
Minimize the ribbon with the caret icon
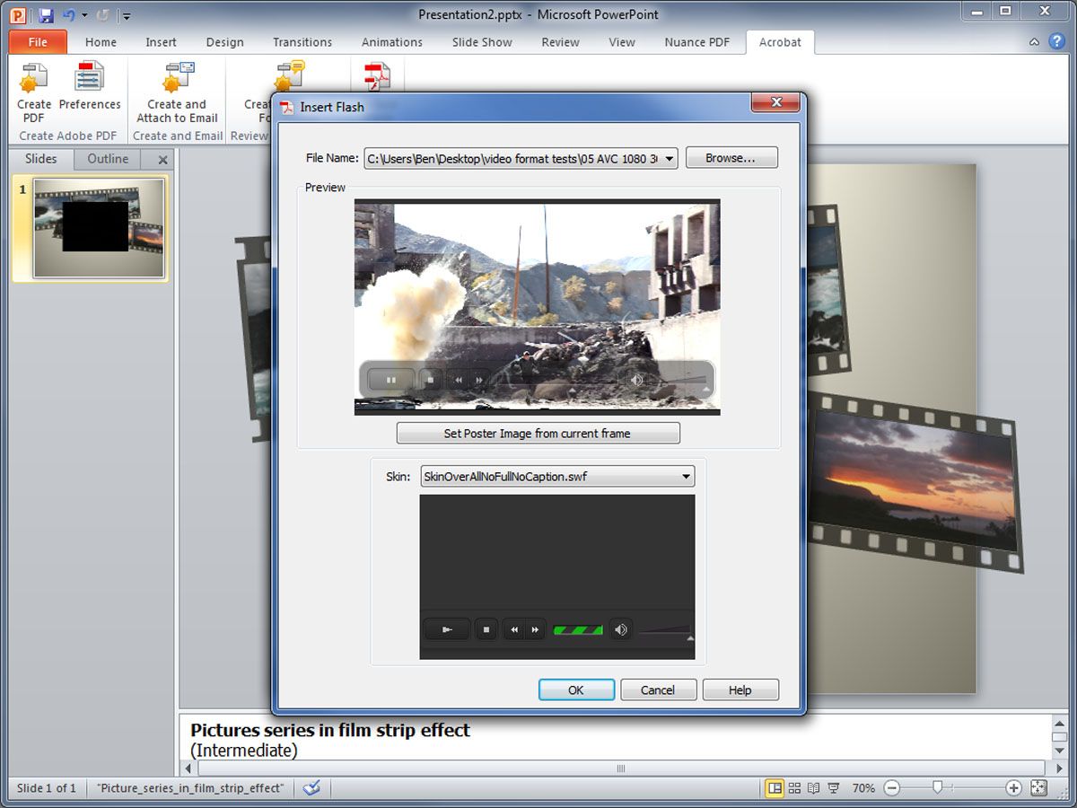pyautogui.click(x=1034, y=41)
